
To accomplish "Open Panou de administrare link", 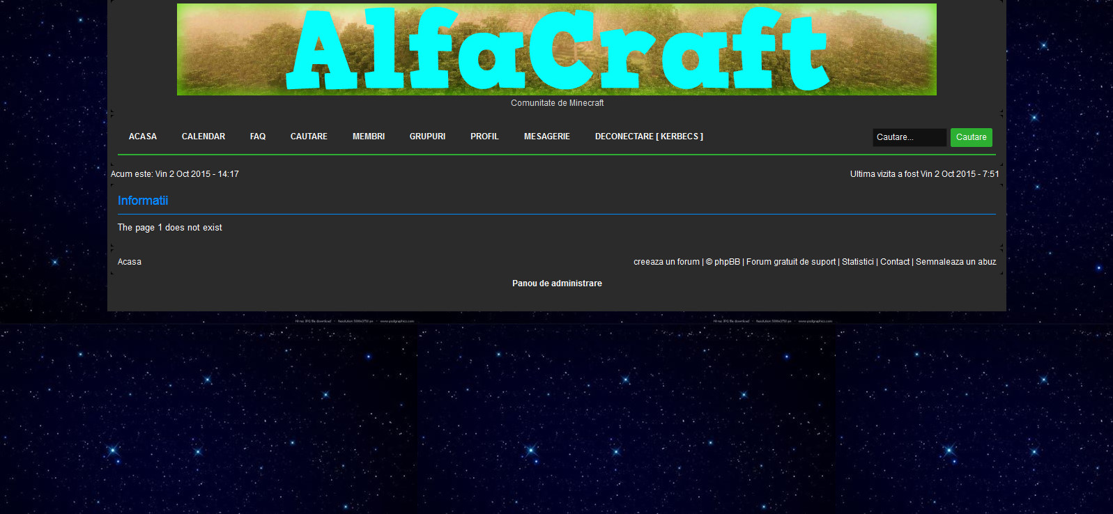I will (x=557, y=283).
